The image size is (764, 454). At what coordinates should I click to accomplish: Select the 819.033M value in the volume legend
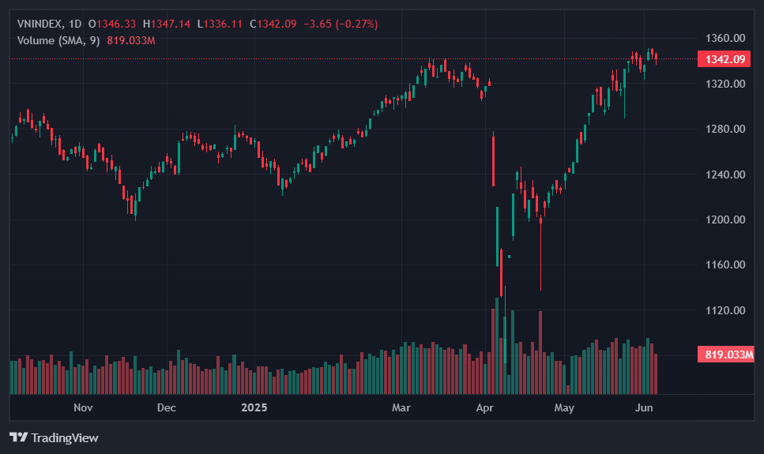[x=131, y=40]
